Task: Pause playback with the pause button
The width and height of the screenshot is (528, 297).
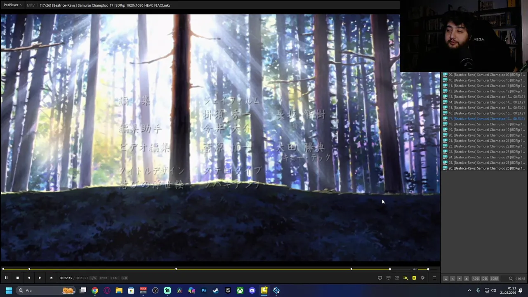Action: (6, 278)
